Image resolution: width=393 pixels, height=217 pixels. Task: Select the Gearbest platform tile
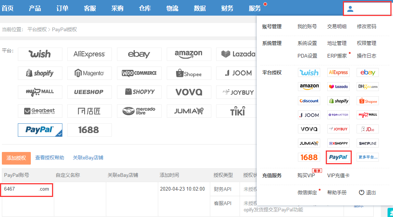(40, 111)
